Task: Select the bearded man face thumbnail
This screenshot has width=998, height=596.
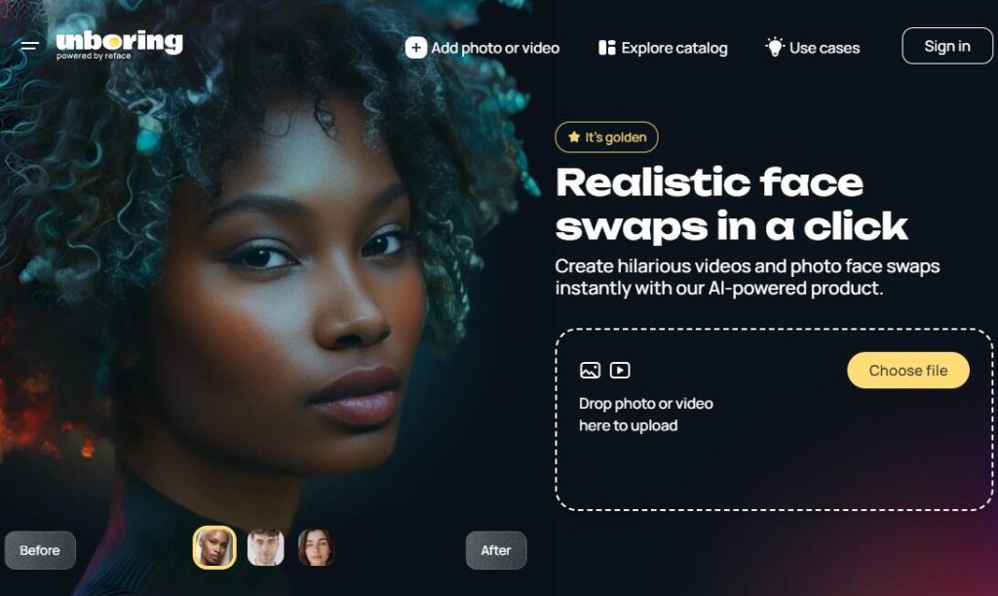Action: (265, 547)
